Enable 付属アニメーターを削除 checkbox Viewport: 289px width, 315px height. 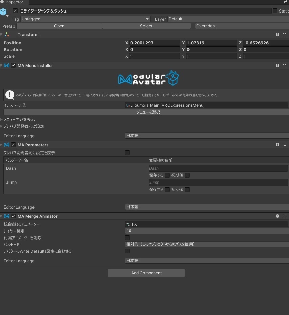click(x=127, y=238)
